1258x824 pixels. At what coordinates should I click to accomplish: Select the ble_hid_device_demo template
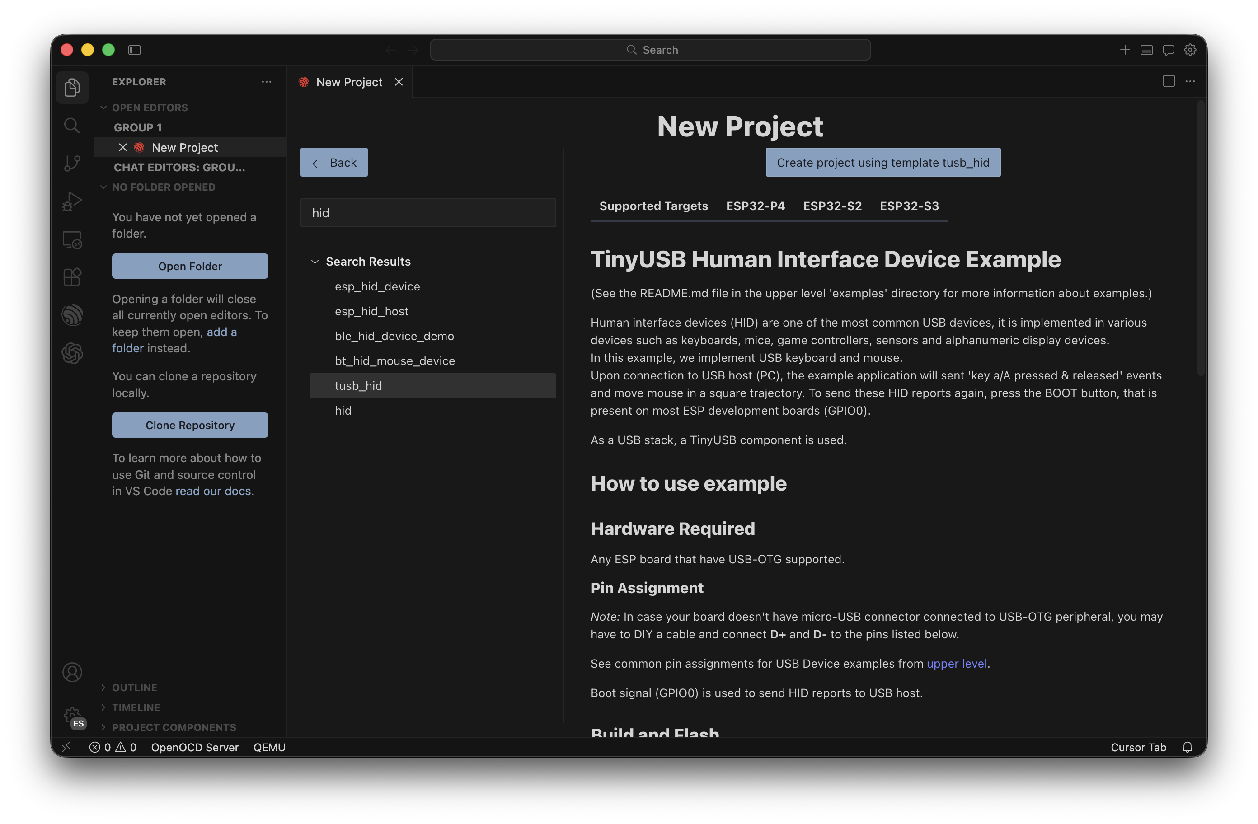pos(432,336)
